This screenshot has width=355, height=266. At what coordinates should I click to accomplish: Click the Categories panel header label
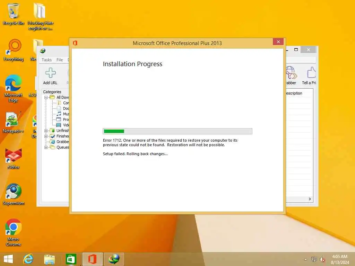pos(52,91)
